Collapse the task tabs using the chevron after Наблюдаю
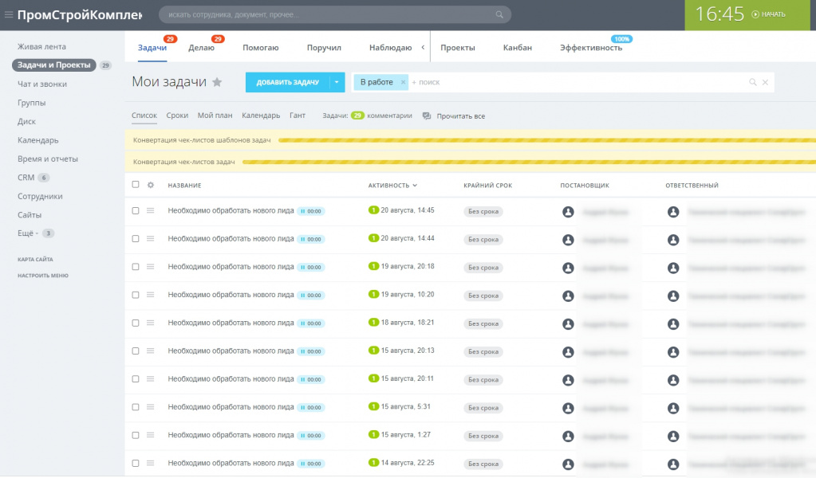Image resolution: width=816 pixels, height=478 pixels. (x=423, y=47)
